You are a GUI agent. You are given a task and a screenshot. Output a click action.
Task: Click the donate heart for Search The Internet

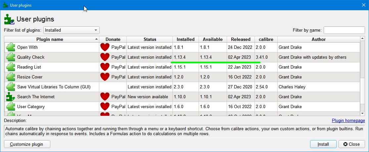(105, 97)
